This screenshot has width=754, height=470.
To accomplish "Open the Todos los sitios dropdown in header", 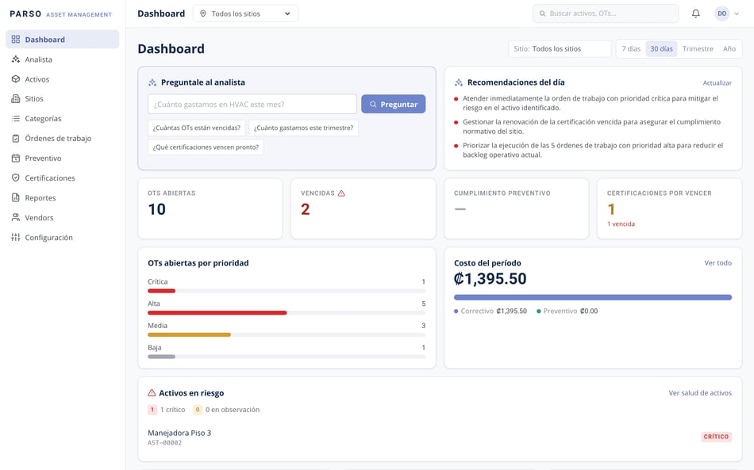I will [x=245, y=13].
